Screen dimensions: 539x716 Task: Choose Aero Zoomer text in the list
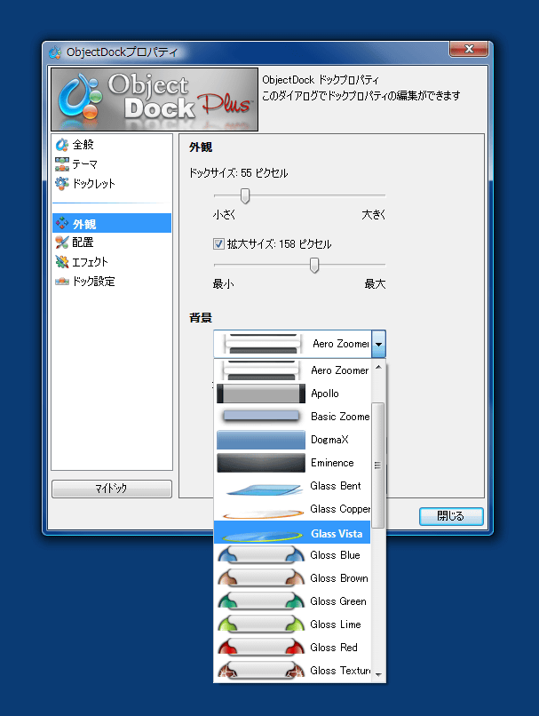point(339,370)
